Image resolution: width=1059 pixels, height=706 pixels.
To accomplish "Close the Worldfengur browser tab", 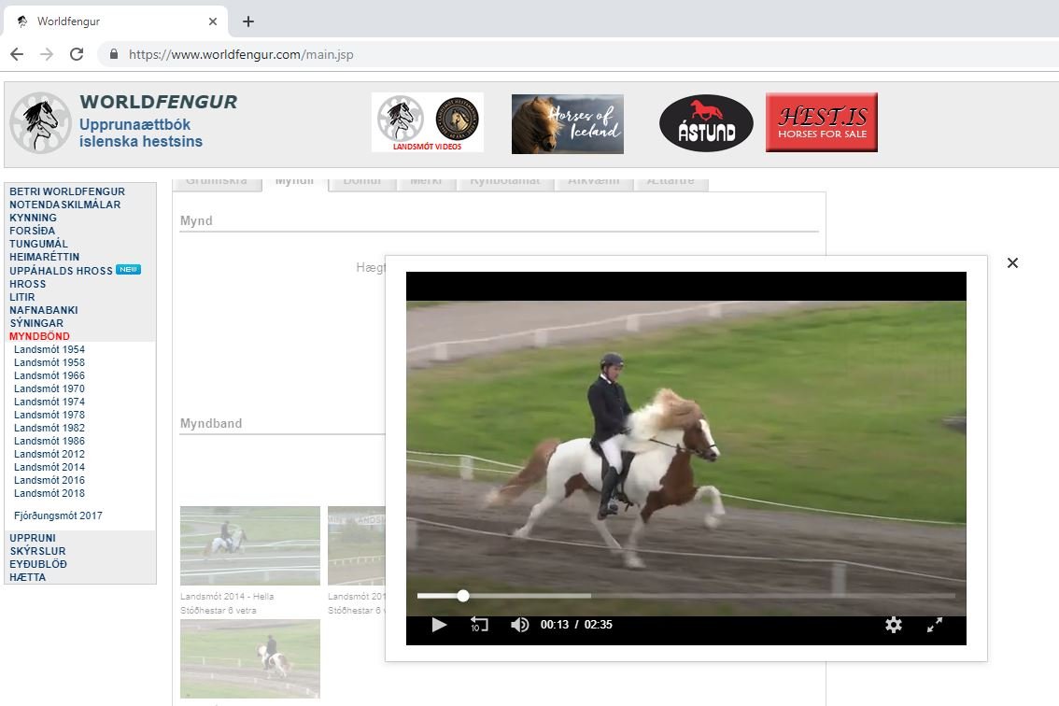I will 213,21.
